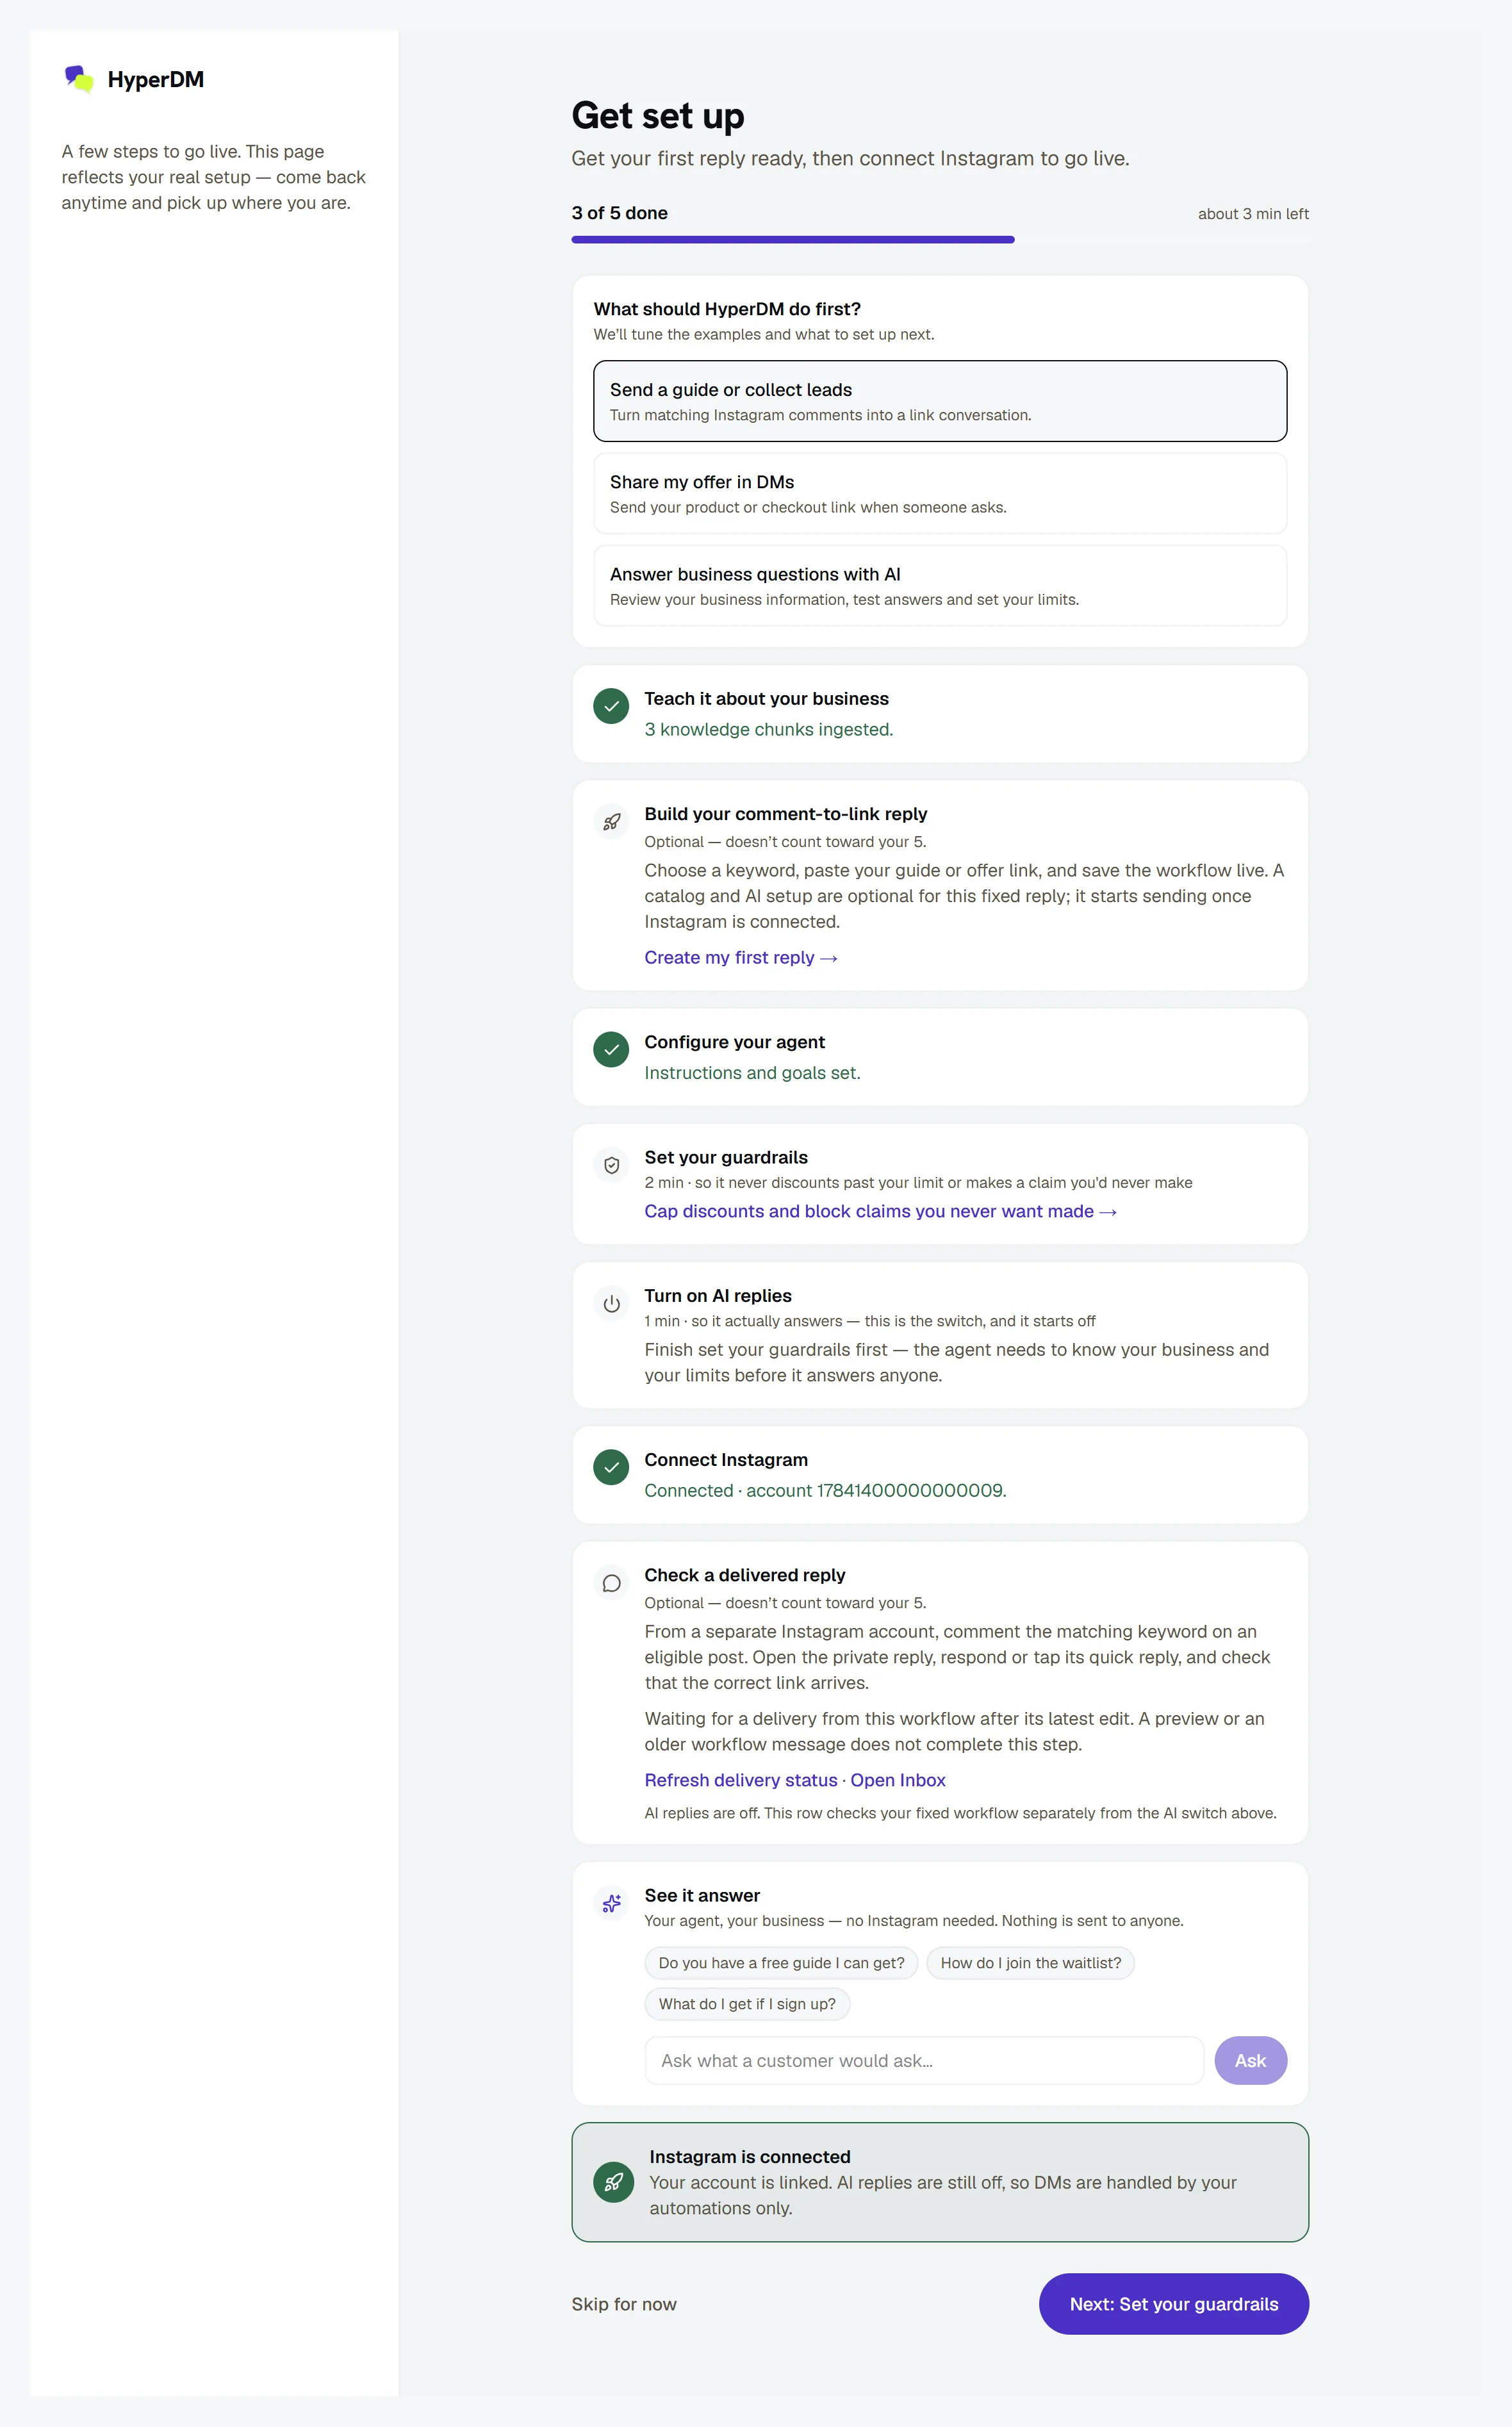
Task: Choose the 'Do you have a free guide I can get?' chip
Action: (781, 1963)
